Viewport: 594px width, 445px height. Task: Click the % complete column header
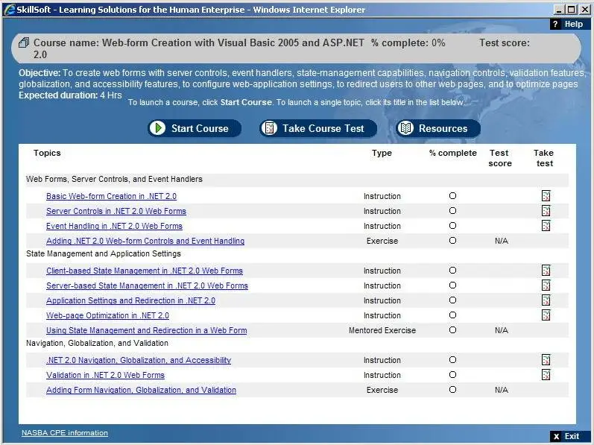(452, 153)
